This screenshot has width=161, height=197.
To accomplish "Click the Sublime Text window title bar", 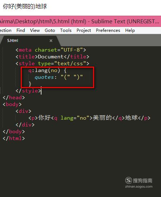I will pyautogui.click(x=80, y=21).
